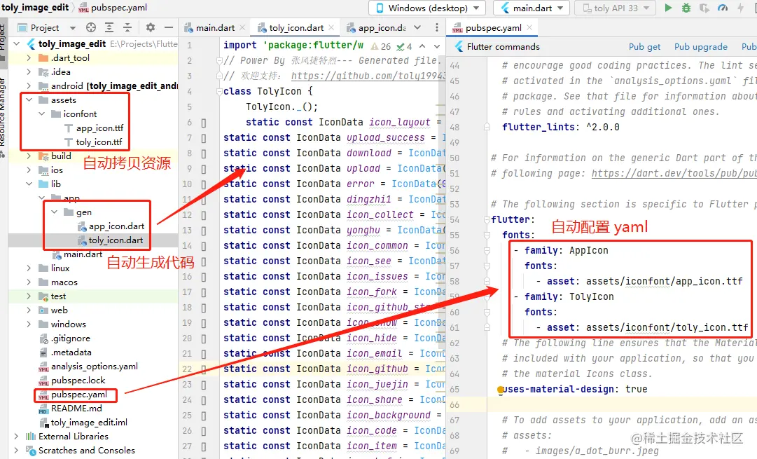Open the Project vertical tool window tab
Screen dimensions: 757x459
coord(3,38)
